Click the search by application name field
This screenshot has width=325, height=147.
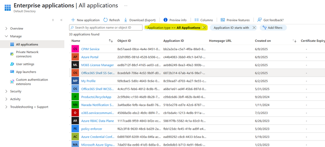coord(106,28)
